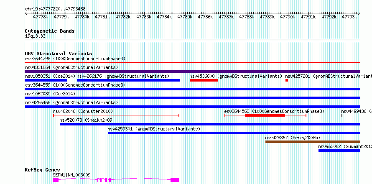Open the nsv4321864 gnomADStructuralVariants label

(71, 67)
